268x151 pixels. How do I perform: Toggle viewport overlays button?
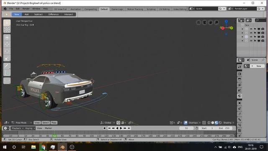point(186,123)
